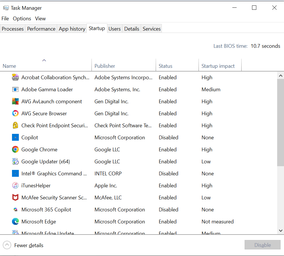Select the Google Chrome startup entry icon
Image resolution: width=284 pixels, height=256 pixels.
tap(15, 149)
